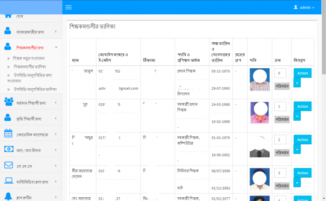Open Action caret dropdown in প্রধান শিক্ষক row
The image size is (326, 201).
coord(297,83)
